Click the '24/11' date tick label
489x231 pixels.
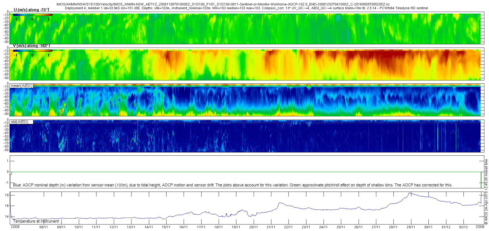click(x=323, y=227)
